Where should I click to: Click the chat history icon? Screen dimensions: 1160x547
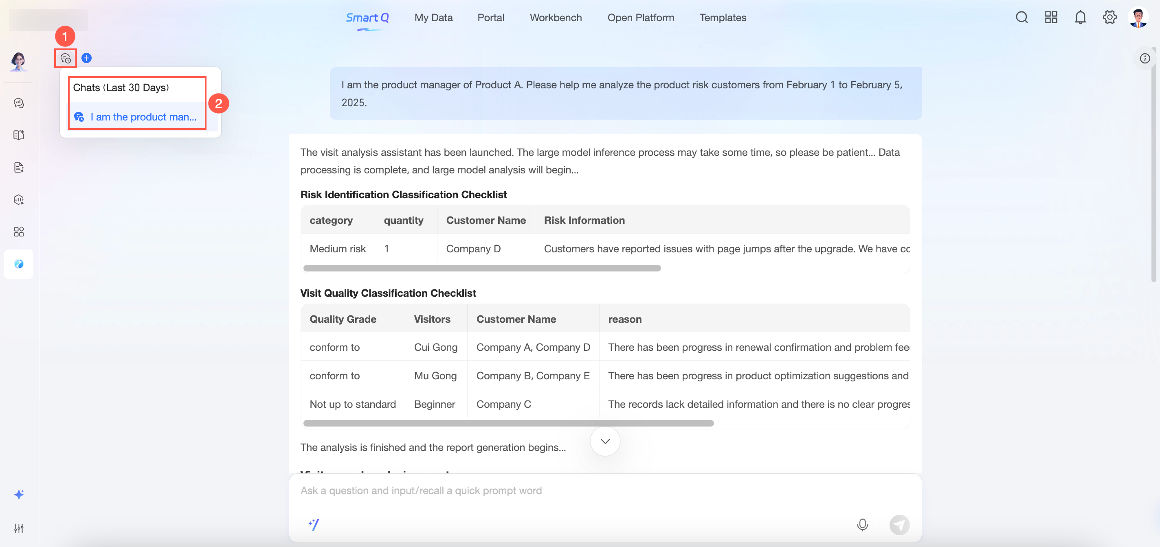click(x=65, y=59)
